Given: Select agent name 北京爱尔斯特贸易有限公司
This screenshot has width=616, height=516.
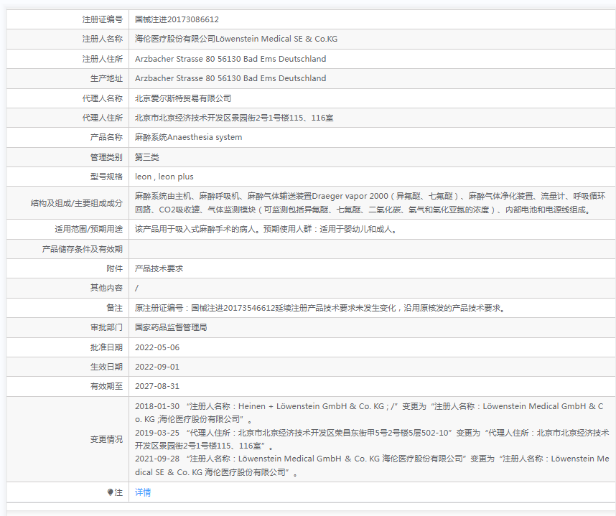Looking at the screenshot, I should (x=183, y=98).
